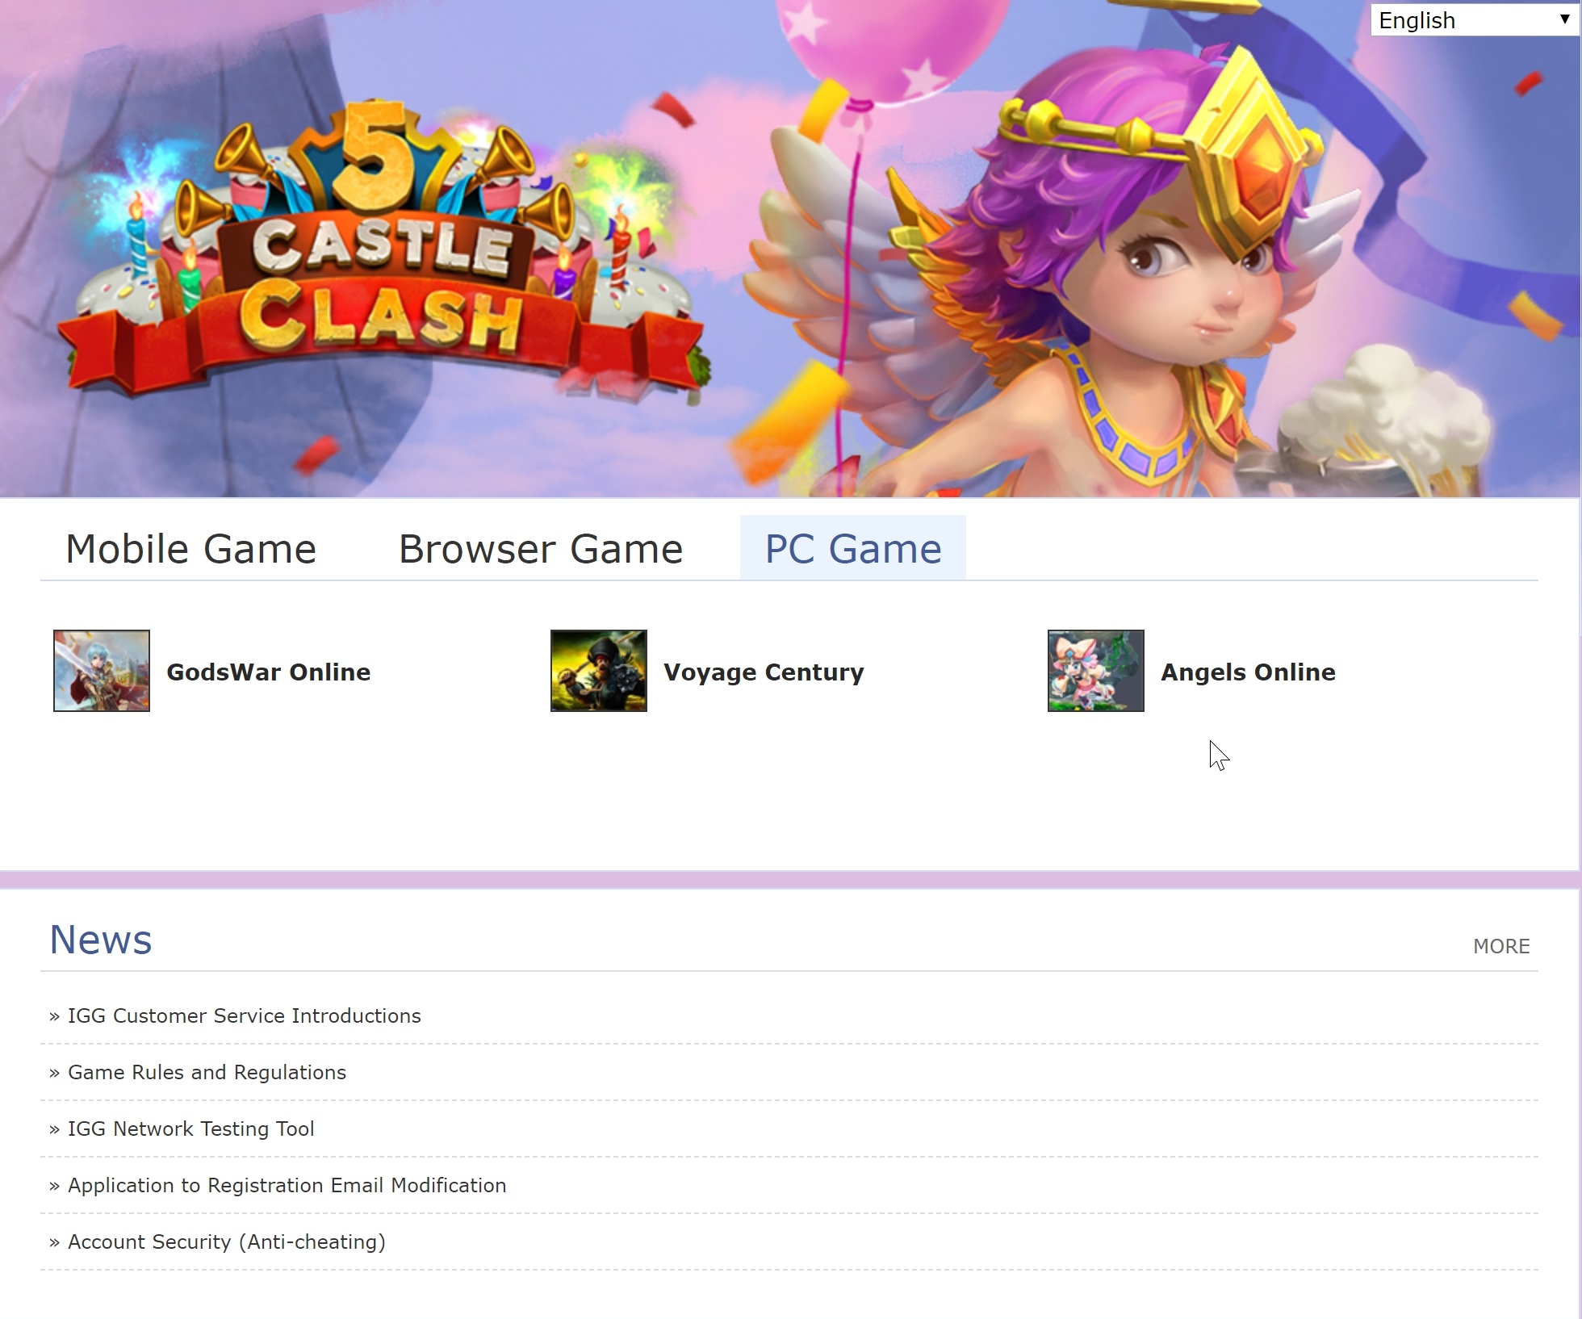Open the English language dropdown
The height and width of the screenshot is (1319, 1582).
(x=1475, y=20)
